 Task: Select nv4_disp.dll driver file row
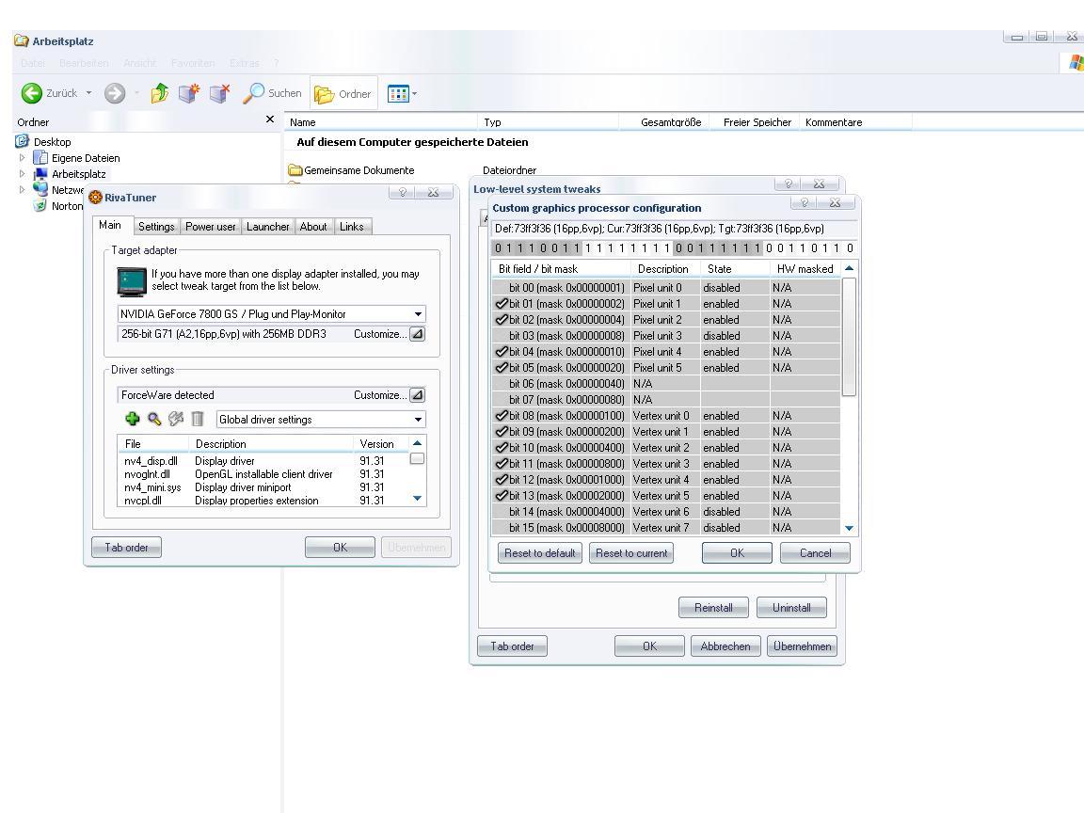[x=263, y=461]
